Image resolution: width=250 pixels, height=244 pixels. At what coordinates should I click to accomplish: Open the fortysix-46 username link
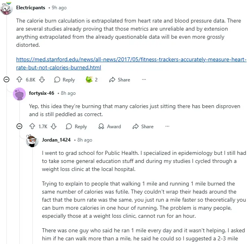point(42,93)
